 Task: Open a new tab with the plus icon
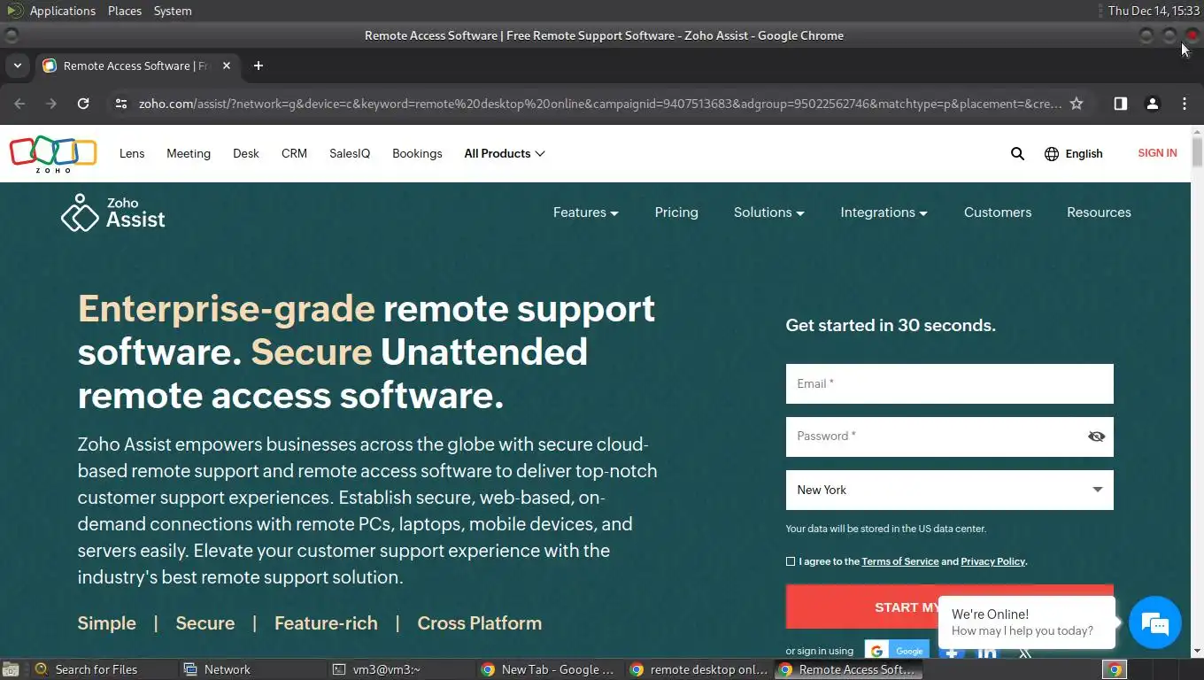pos(259,66)
